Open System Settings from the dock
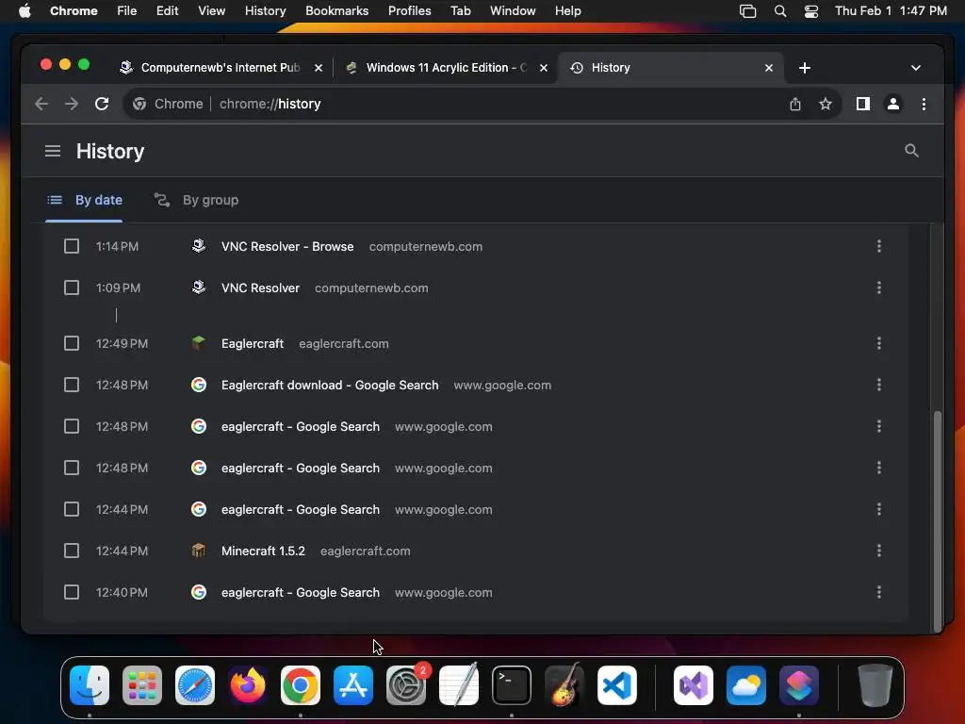The image size is (965, 724). 406,685
